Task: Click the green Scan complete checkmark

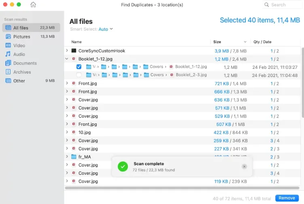Action: pyautogui.click(x=123, y=167)
